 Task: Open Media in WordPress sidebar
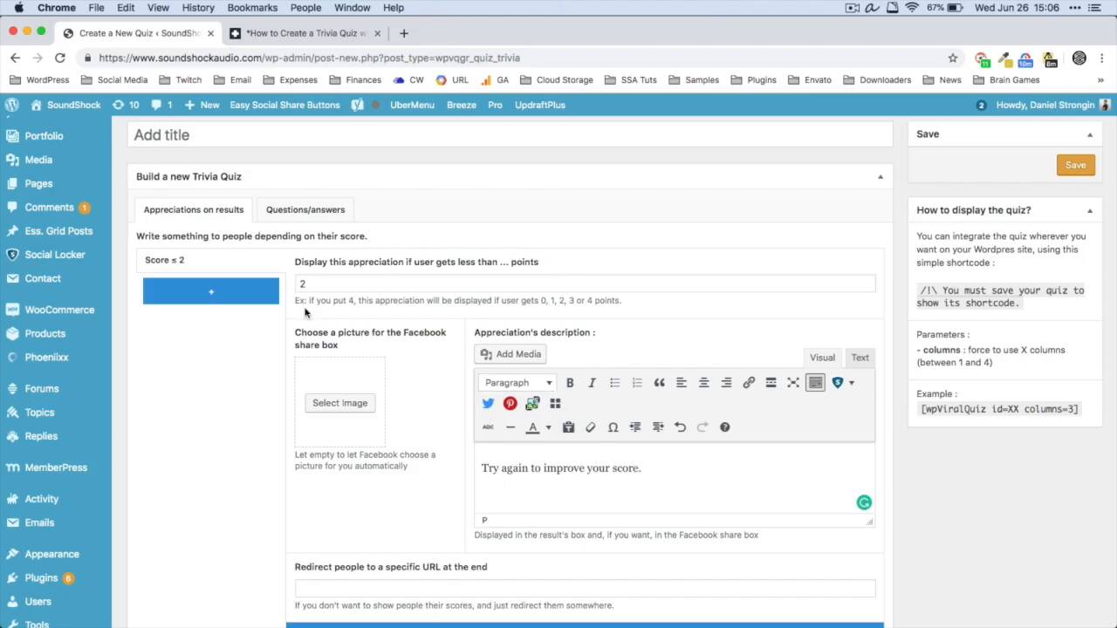38,160
